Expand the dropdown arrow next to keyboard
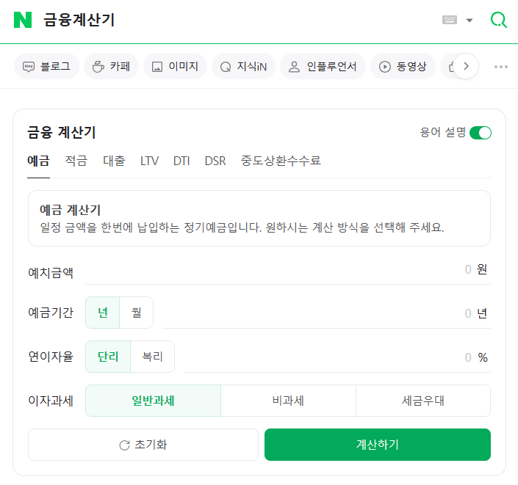518x485 pixels. [x=469, y=21]
